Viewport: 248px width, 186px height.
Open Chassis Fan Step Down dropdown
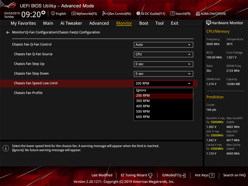(163, 74)
